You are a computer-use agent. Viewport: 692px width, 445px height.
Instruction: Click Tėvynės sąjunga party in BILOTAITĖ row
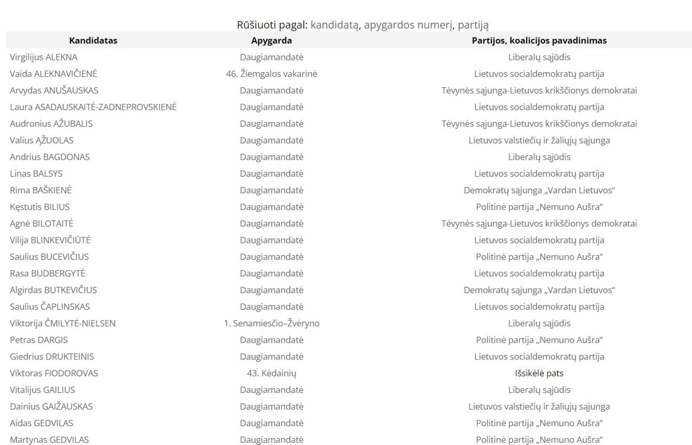tap(539, 223)
